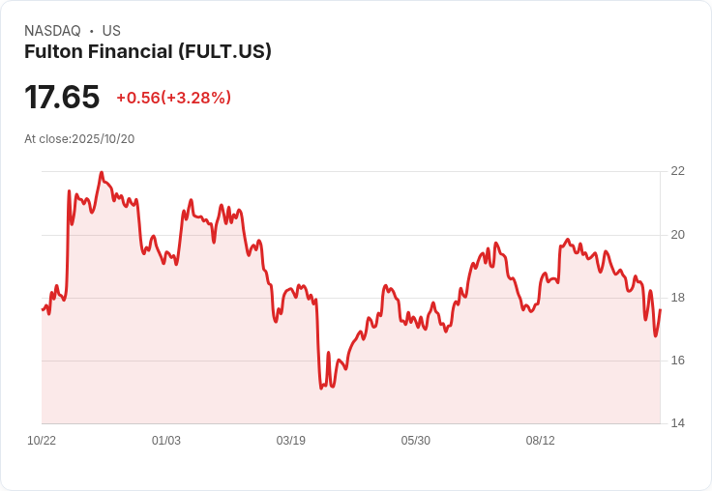Select the 08/12 date on the x-axis

(x=541, y=441)
